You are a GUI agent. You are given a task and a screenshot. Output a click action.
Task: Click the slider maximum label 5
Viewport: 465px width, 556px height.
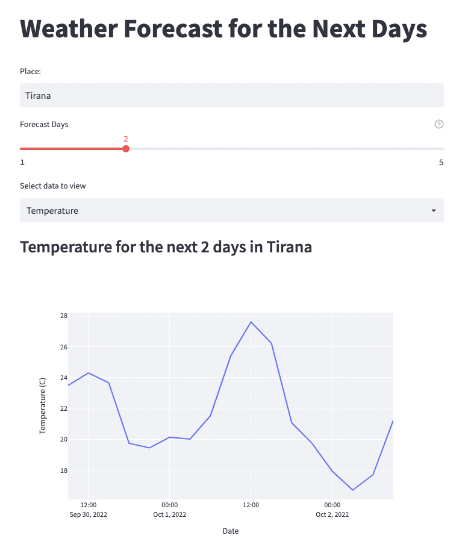(x=441, y=163)
